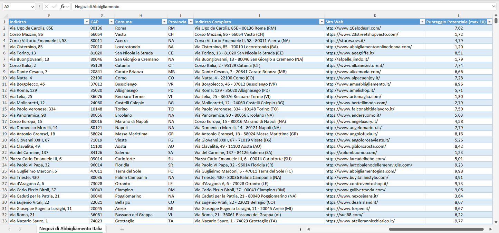Click the left scroll arrow near the horizontal scrollbar

[x=308, y=229]
